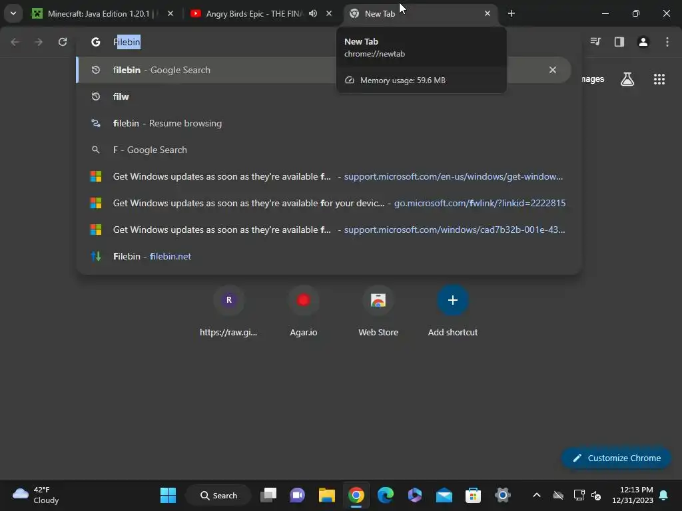Screen dimensions: 682x511
Task: Open the Google apps grid
Action: 659,79
